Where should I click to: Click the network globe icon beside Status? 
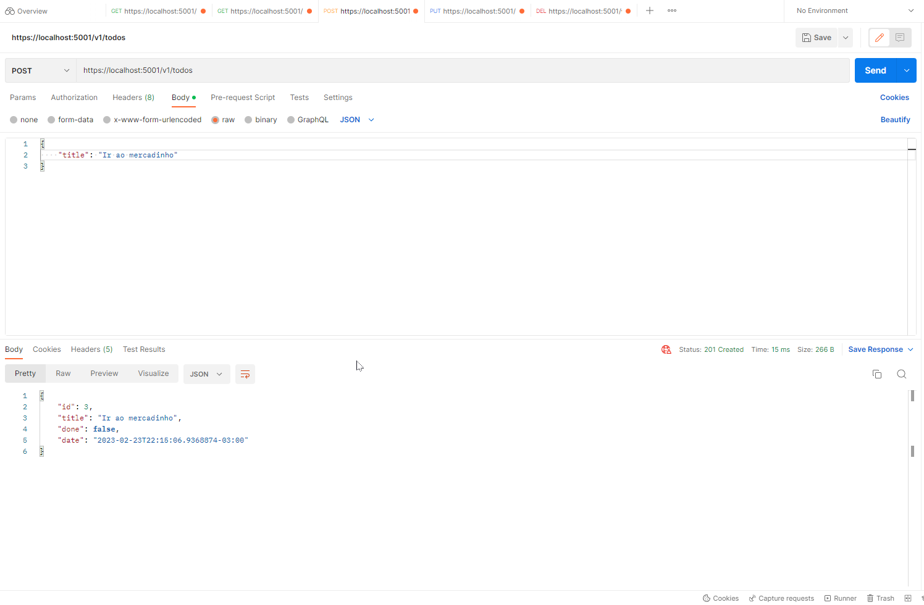666,349
